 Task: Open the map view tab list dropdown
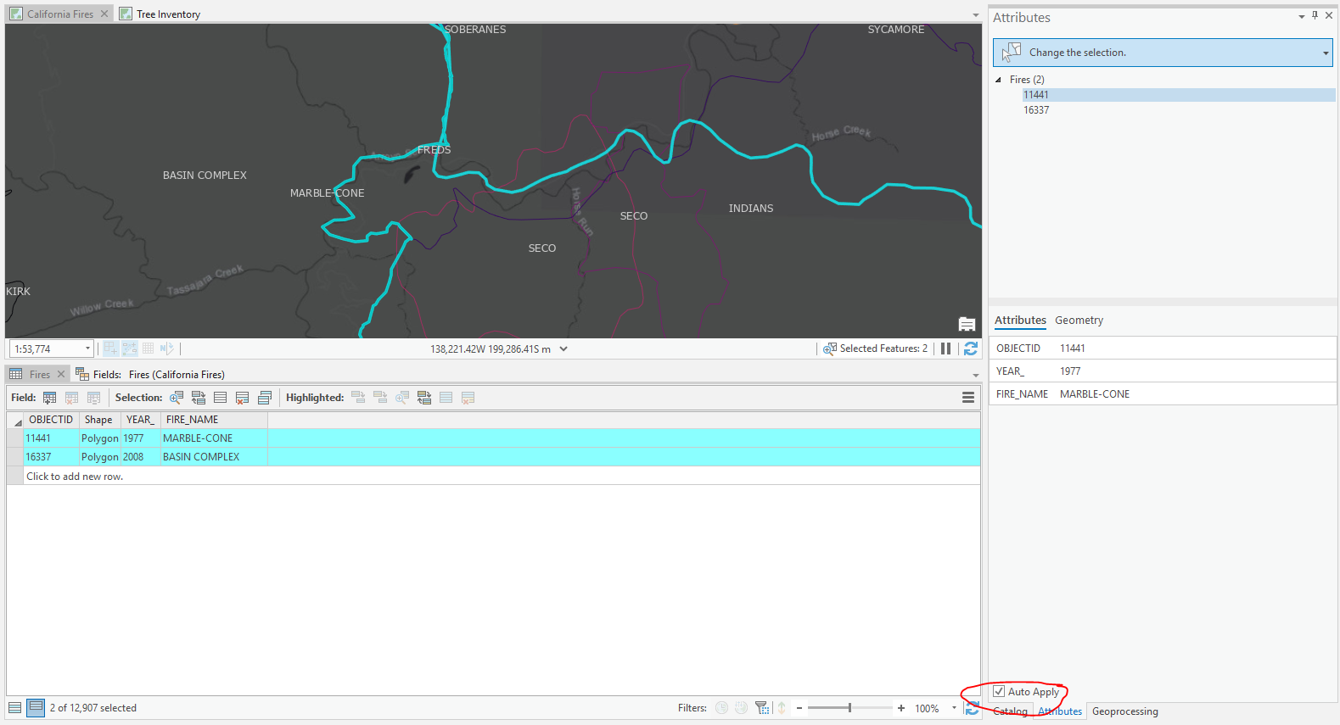(x=976, y=15)
